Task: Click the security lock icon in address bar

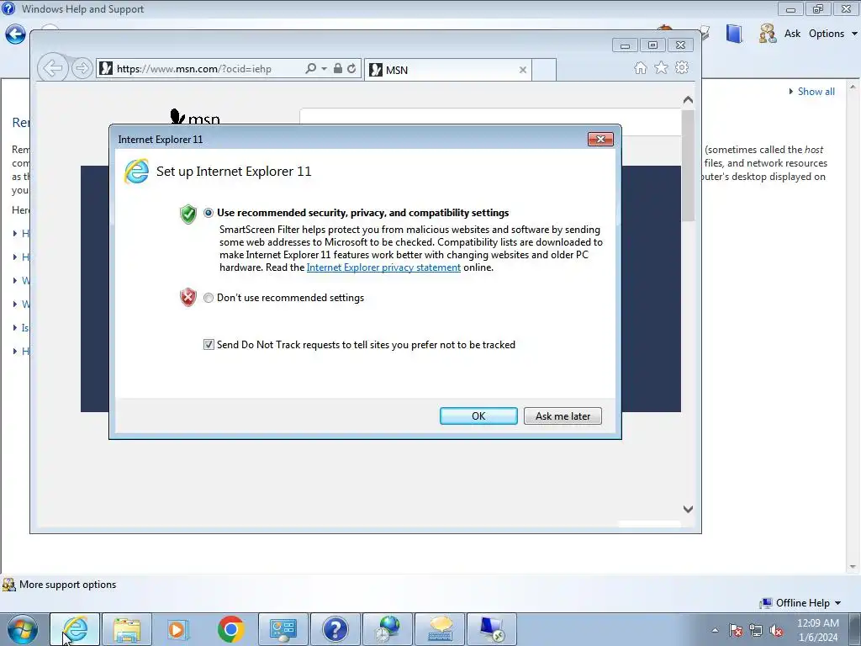Action: tap(338, 68)
